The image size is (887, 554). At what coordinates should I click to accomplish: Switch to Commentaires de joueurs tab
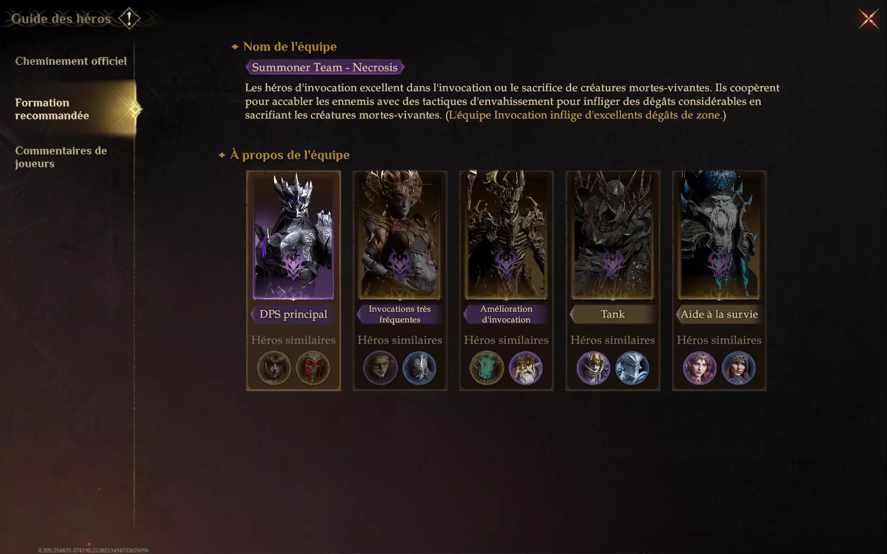pos(61,157)
